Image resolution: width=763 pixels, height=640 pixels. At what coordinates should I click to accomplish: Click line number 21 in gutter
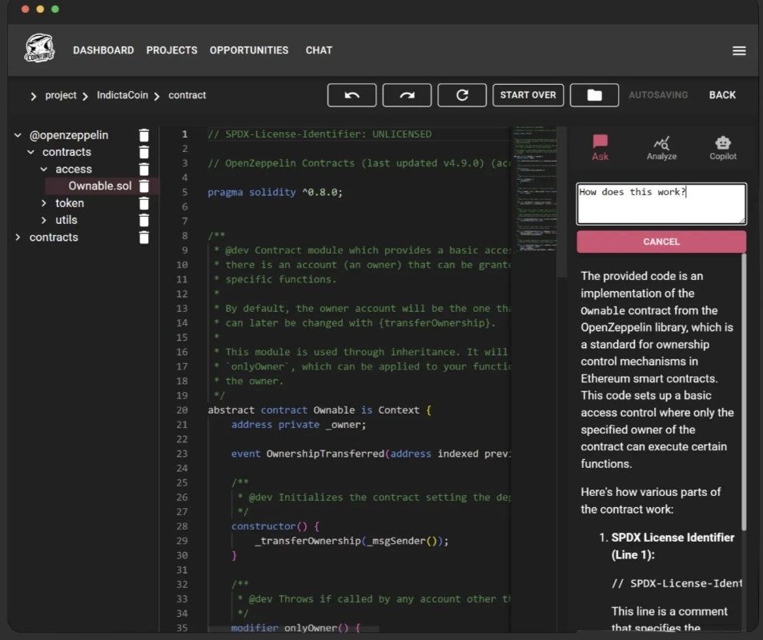coord(182,425)
